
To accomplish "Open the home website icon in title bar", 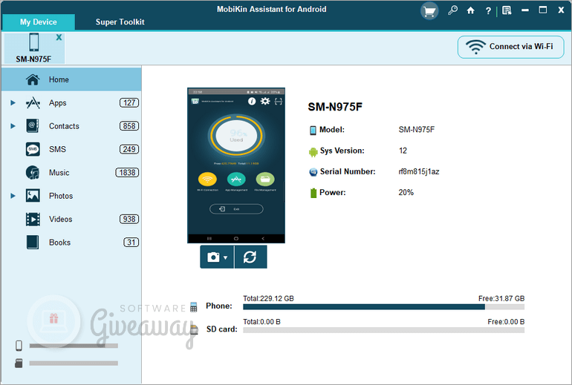I will click(470, 10).
